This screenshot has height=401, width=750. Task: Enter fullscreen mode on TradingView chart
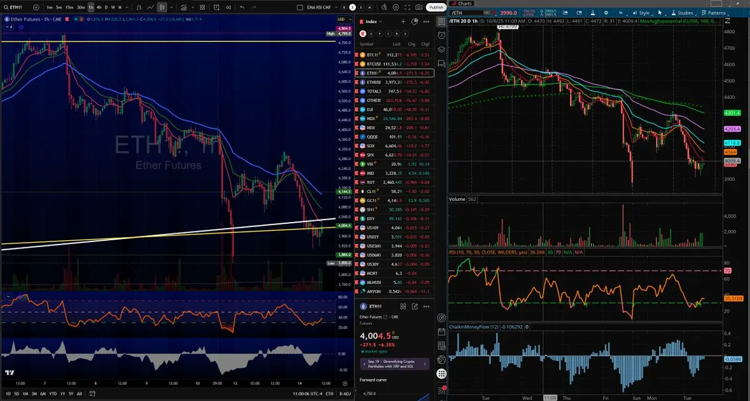click(x=407, y=8)
